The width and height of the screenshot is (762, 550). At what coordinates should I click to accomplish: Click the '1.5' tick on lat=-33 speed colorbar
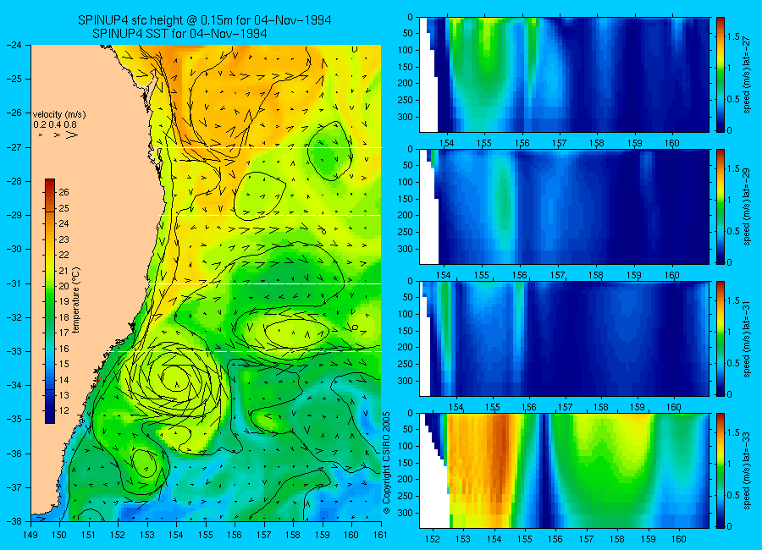(x=733, y=432)
